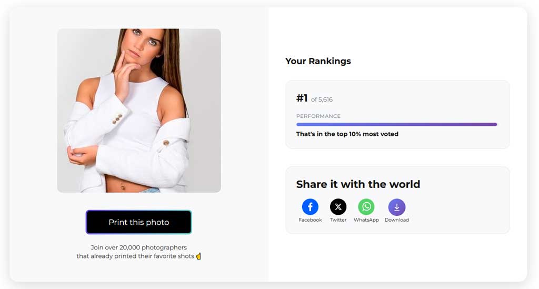Click the Facebook text label
This screenshot has height=289, width=539.
[310, 220]
